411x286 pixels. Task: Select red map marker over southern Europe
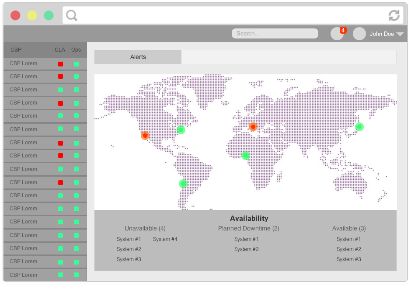click(253, 127)
